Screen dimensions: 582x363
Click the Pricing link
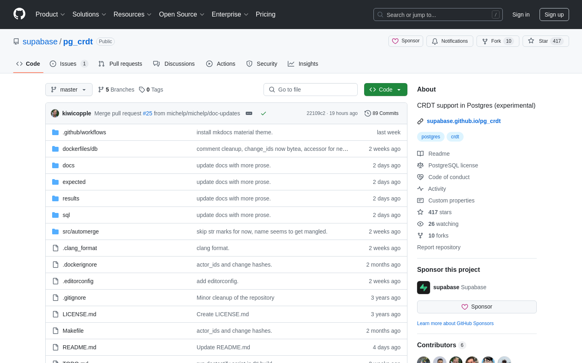266,15
